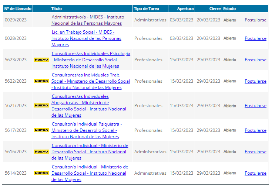
Task: Click the NUEVO badge for call 5623/2023
Action: click(41, 60)
